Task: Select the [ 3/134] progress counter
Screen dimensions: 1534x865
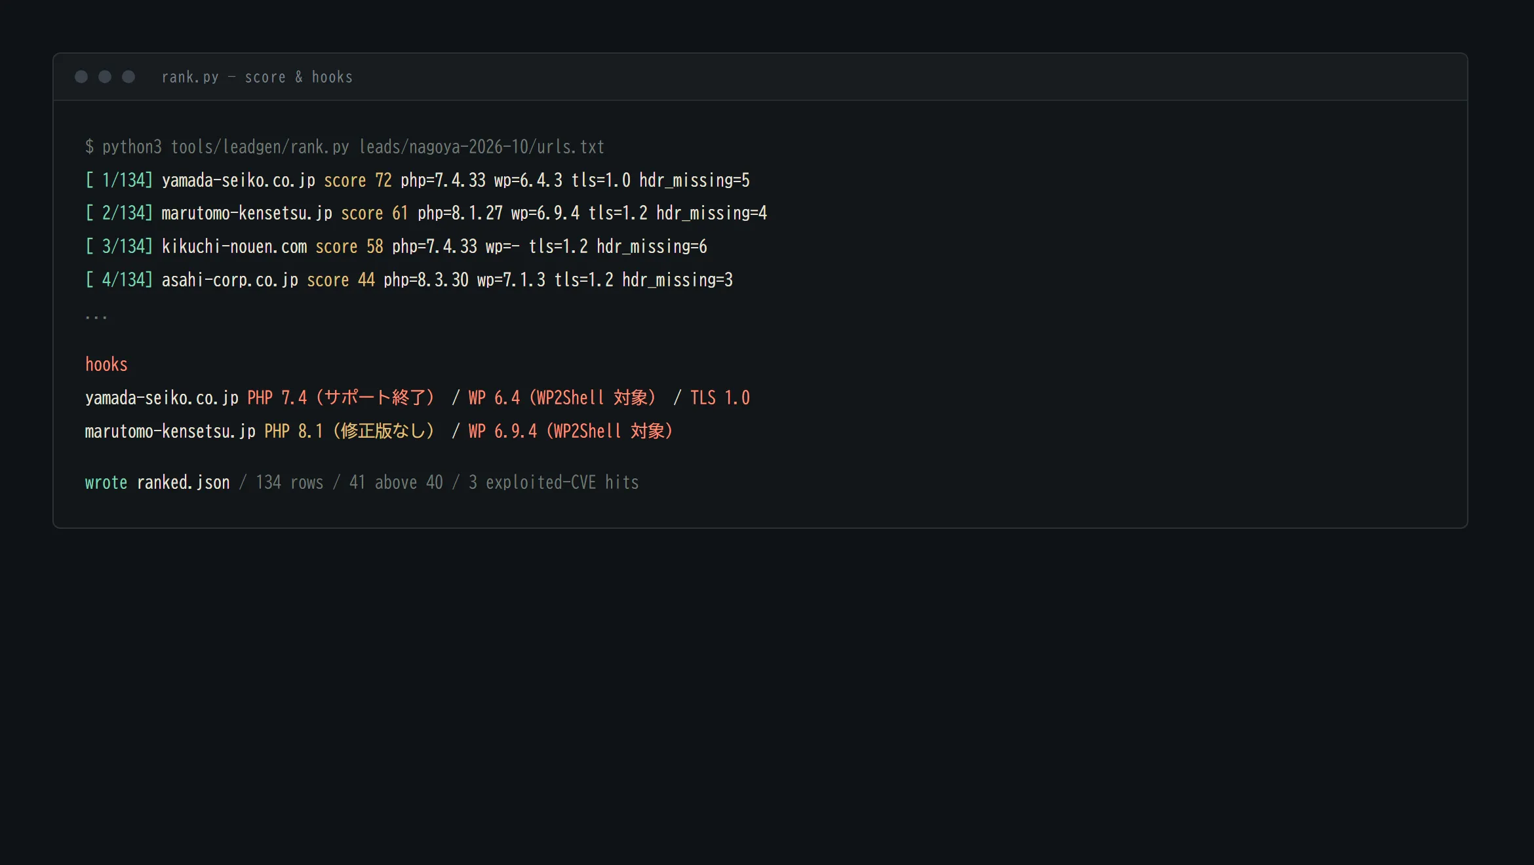Action: [x=119, y=246]
